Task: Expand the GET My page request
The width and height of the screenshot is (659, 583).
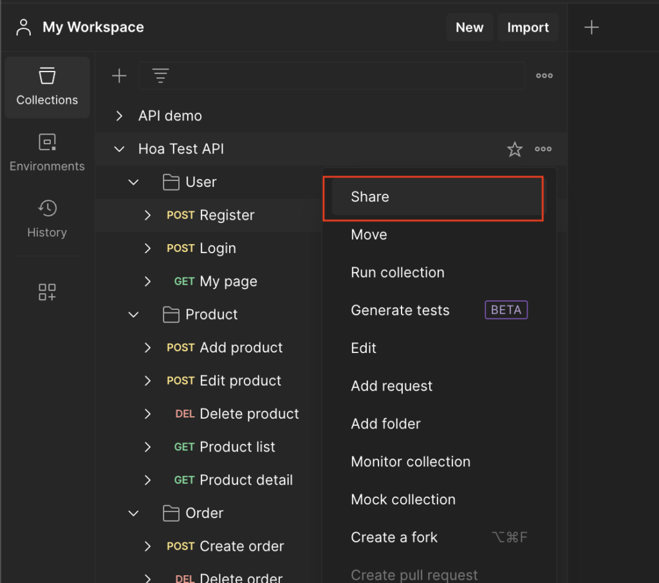Action: [147, 282]
